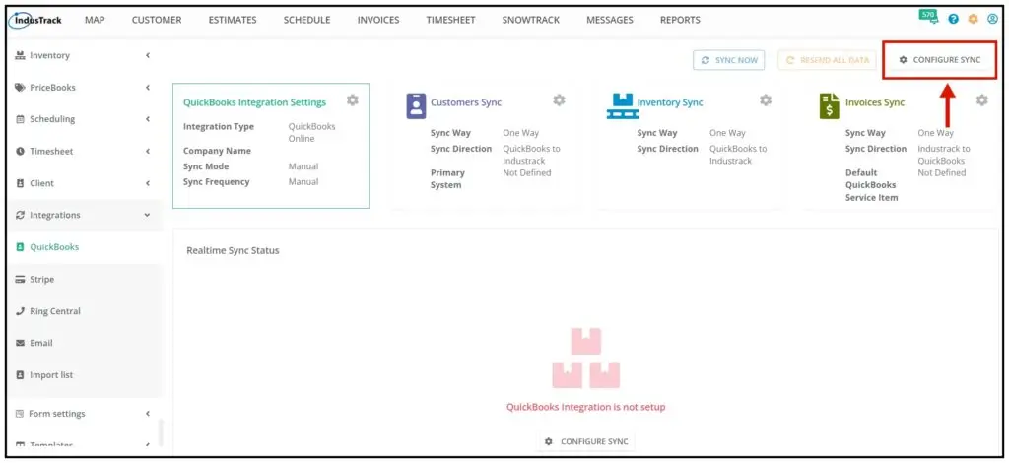
Task: Click the Scheduling calendar icon
Action: [20, 119]
